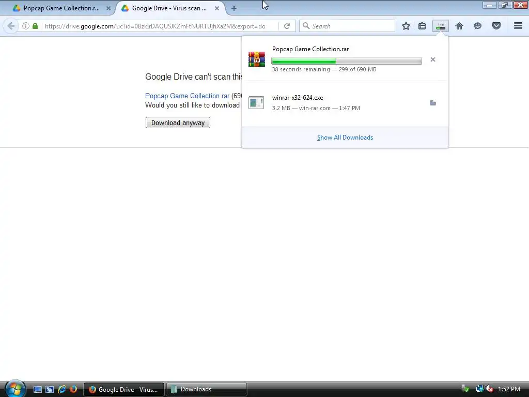Launch Firefox from quick launch
Screen dimensions: 529x397
coord(73,389)
